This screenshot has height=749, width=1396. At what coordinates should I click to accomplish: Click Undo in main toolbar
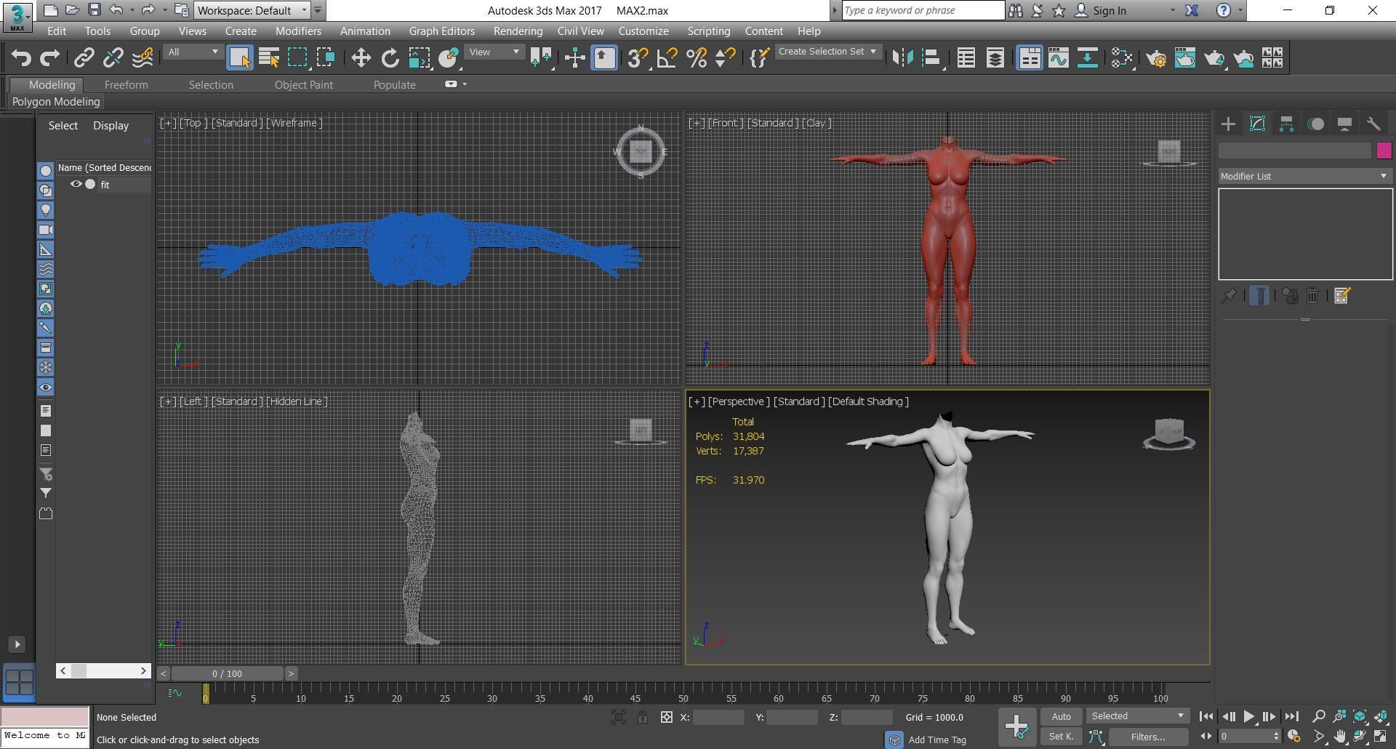point(21,57)
